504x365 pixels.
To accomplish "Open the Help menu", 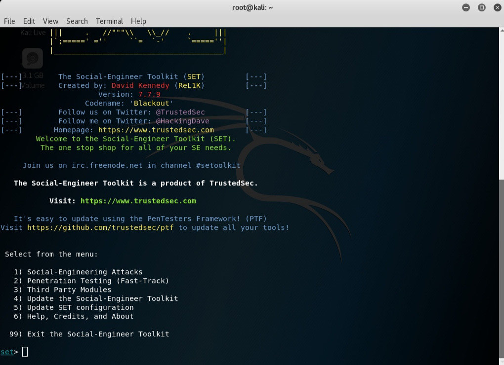I will coord(138,21).
